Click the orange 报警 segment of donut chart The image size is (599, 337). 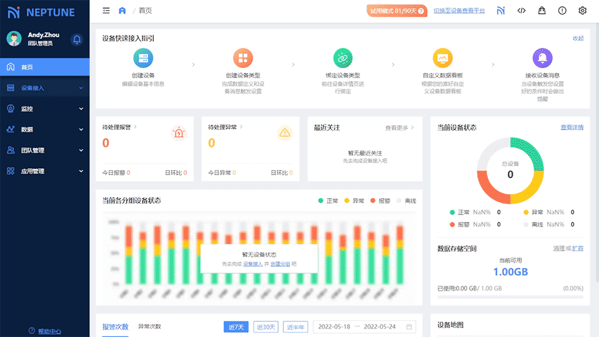pyautogui.click(x=489, y=186)
